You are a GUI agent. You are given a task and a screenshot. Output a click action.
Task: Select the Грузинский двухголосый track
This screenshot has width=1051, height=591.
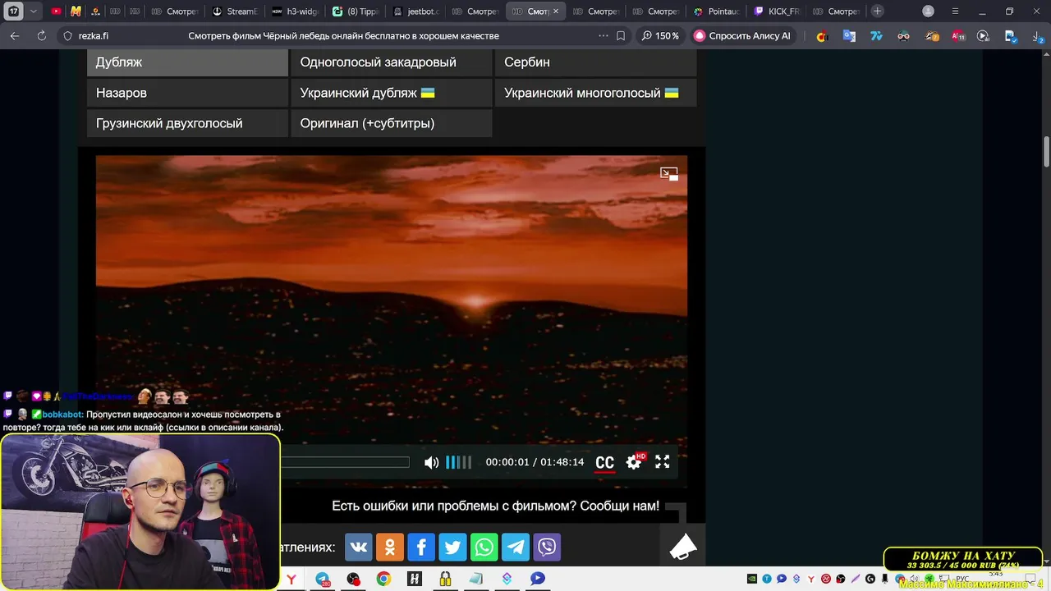187,123
